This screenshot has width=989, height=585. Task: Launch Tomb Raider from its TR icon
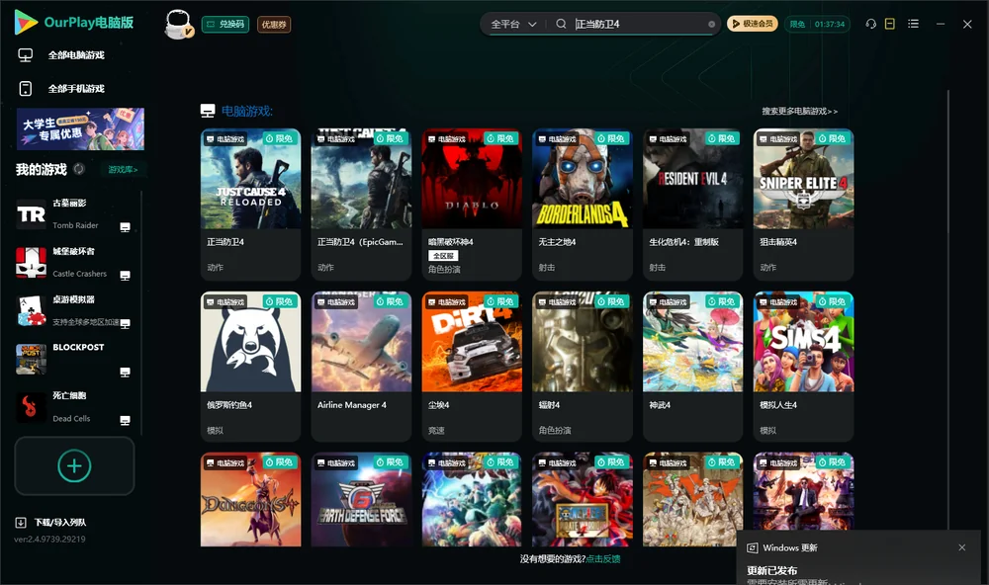pos(31,214)
